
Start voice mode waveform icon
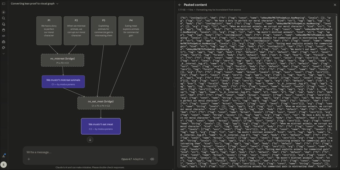tap(152, 159)
